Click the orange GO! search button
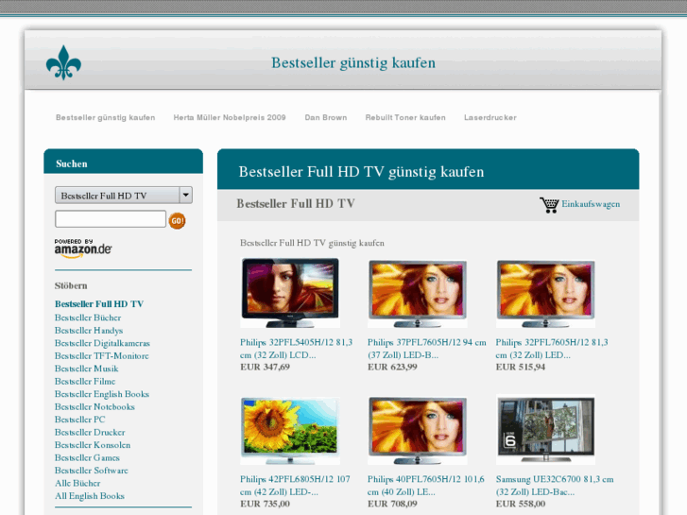 (177, 220)
